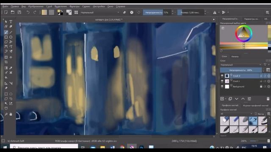Select the Elliptical Selection tool

point(11,94)
